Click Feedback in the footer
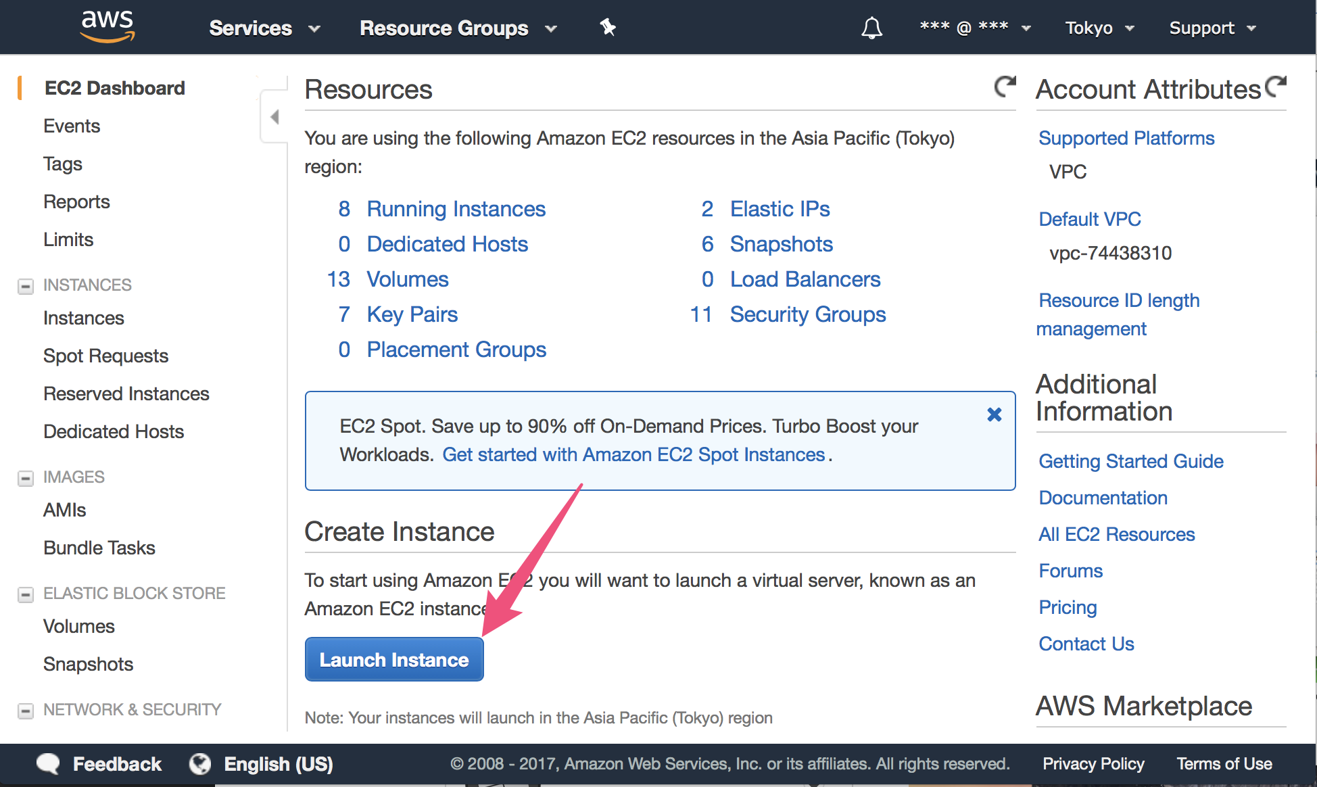 pos(117,764)
